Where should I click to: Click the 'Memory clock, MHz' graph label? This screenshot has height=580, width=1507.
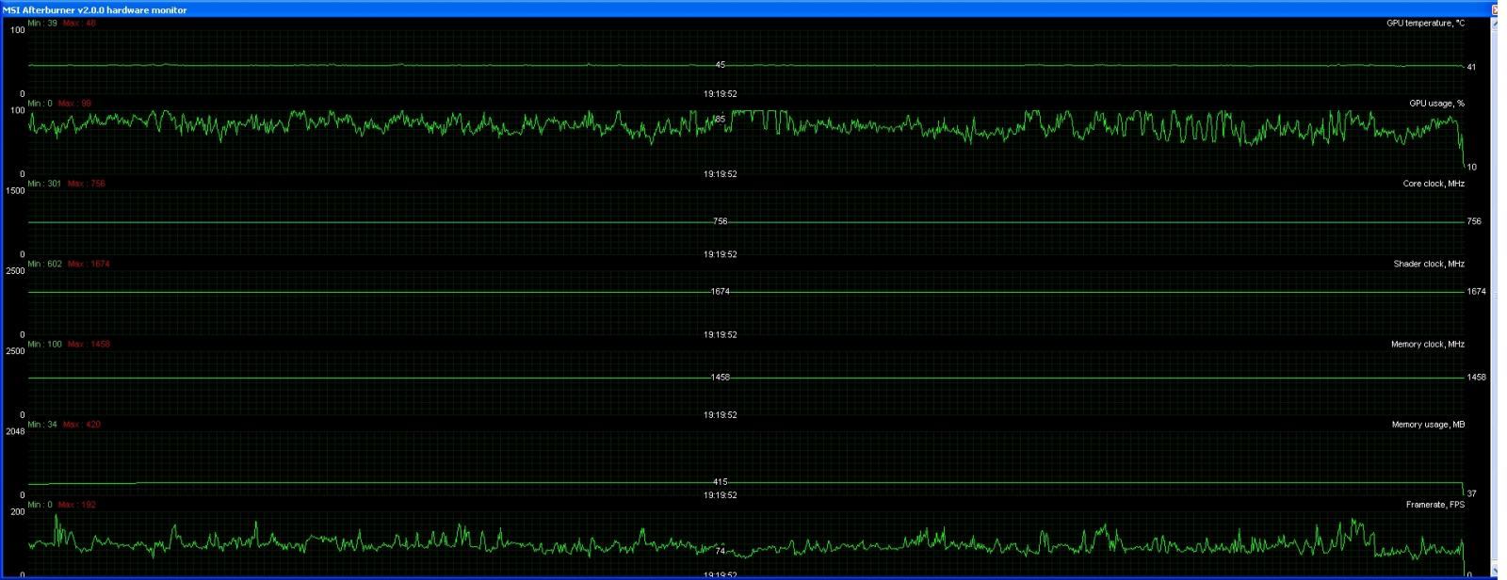tap(1428, 344)
